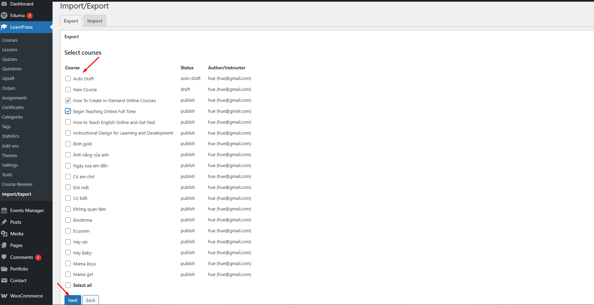Click the Course column header
594x305 pixels.
(72, 68)
